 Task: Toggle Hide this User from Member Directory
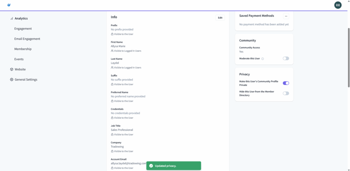pos(286,93)
